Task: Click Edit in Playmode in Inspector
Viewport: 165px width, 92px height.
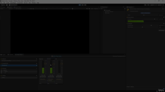Action: click(x=145, y=13)
